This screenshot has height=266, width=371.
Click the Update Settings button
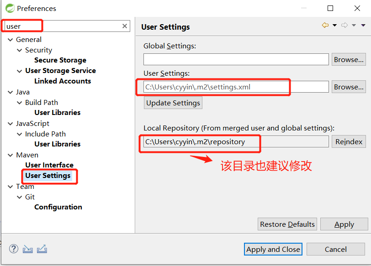coord(173,103)
